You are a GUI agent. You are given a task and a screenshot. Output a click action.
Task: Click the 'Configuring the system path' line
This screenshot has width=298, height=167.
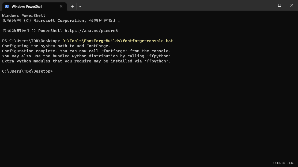59,46
